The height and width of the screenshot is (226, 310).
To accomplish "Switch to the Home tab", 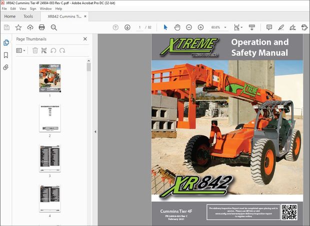I will [x=10, y=16].
